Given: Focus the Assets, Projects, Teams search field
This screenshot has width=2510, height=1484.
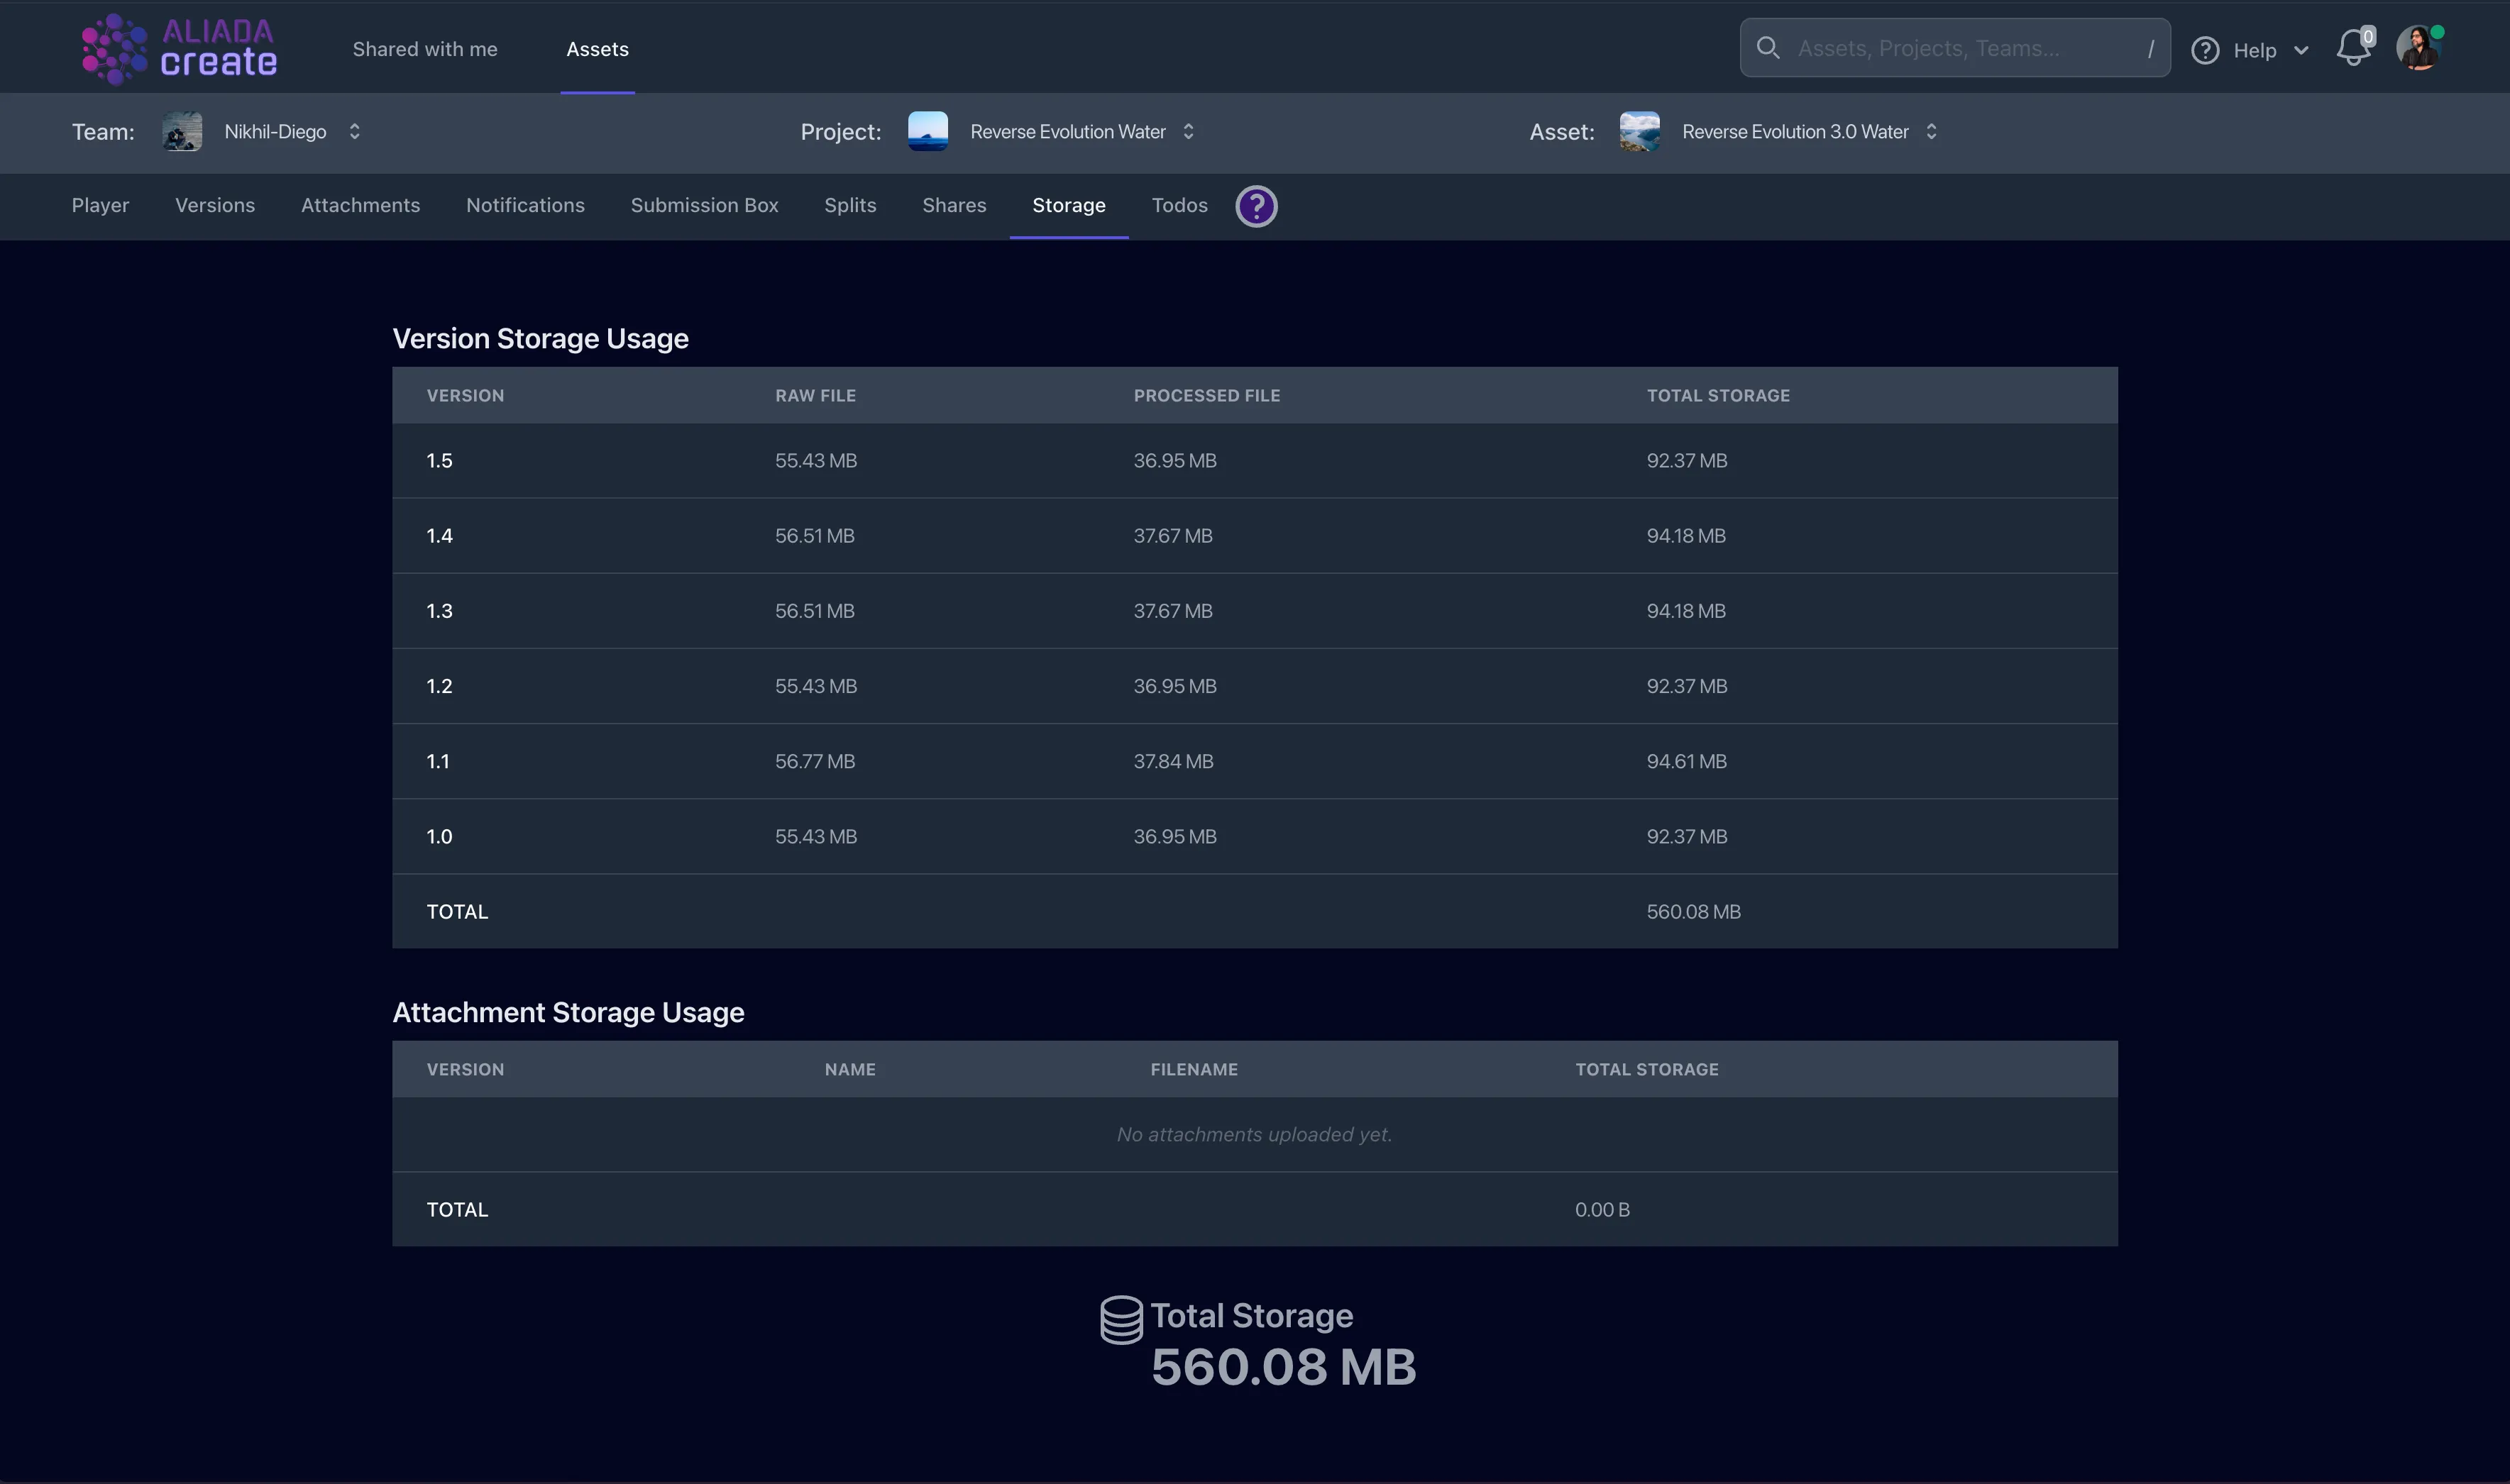Looking at the screenshot, I should pyautogui.click(x=1961, y=48).
